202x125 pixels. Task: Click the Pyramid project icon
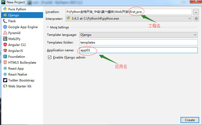5,33
